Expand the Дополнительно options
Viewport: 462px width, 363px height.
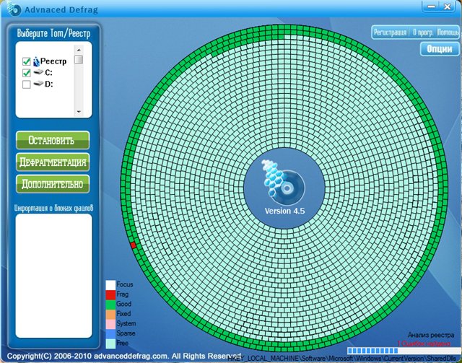tap(53, 184)
